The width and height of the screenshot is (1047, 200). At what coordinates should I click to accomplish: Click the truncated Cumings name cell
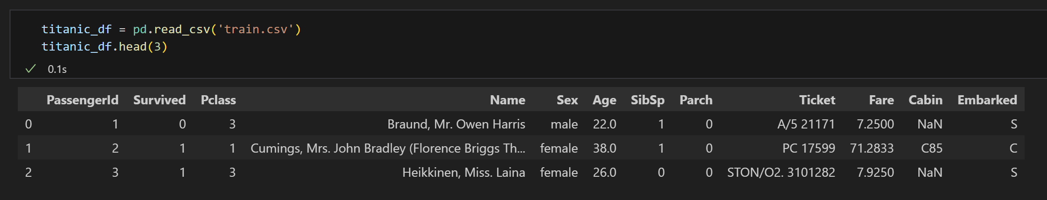tap(388, 148)
